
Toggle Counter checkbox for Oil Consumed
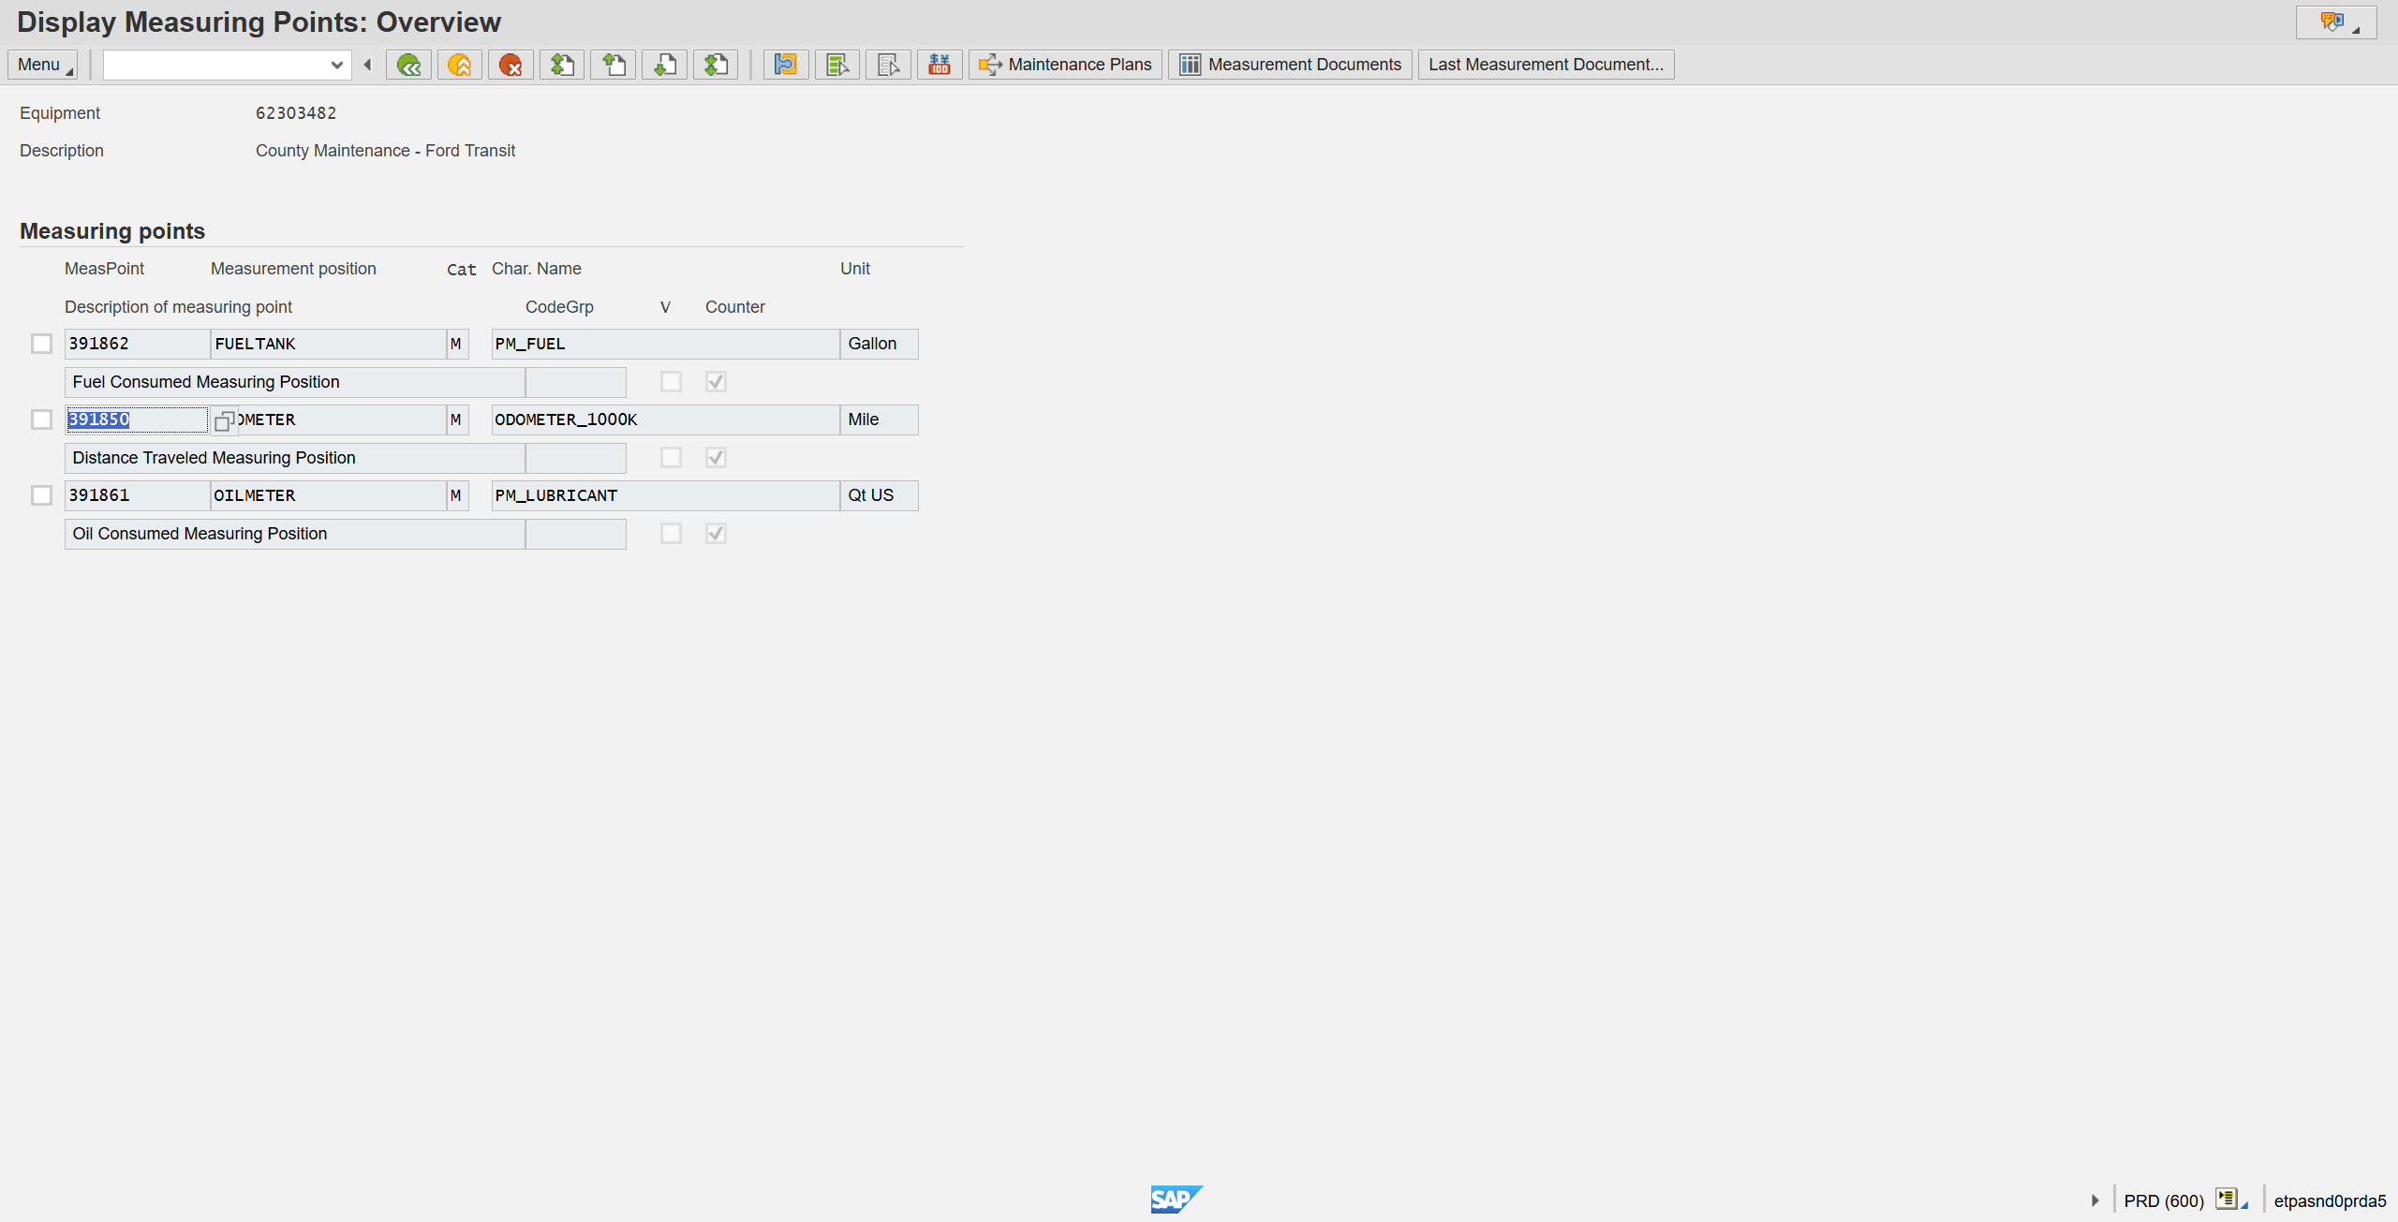click(x=716, y=533)
